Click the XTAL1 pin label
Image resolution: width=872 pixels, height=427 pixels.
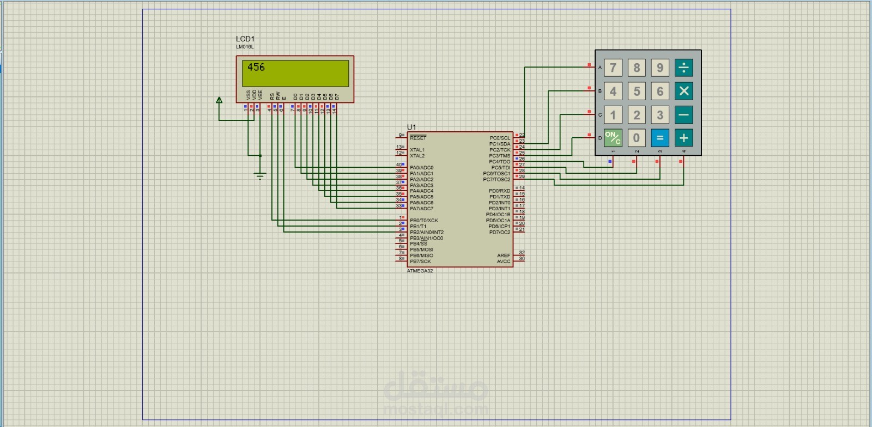point(417,150)
